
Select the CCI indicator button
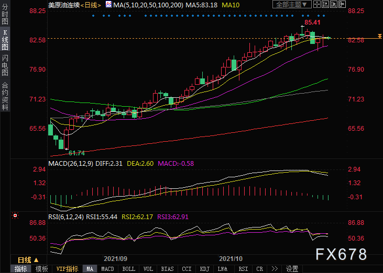(187, 269)
